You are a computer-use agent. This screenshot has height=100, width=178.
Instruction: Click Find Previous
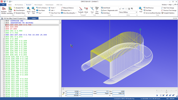pos(149,8)
